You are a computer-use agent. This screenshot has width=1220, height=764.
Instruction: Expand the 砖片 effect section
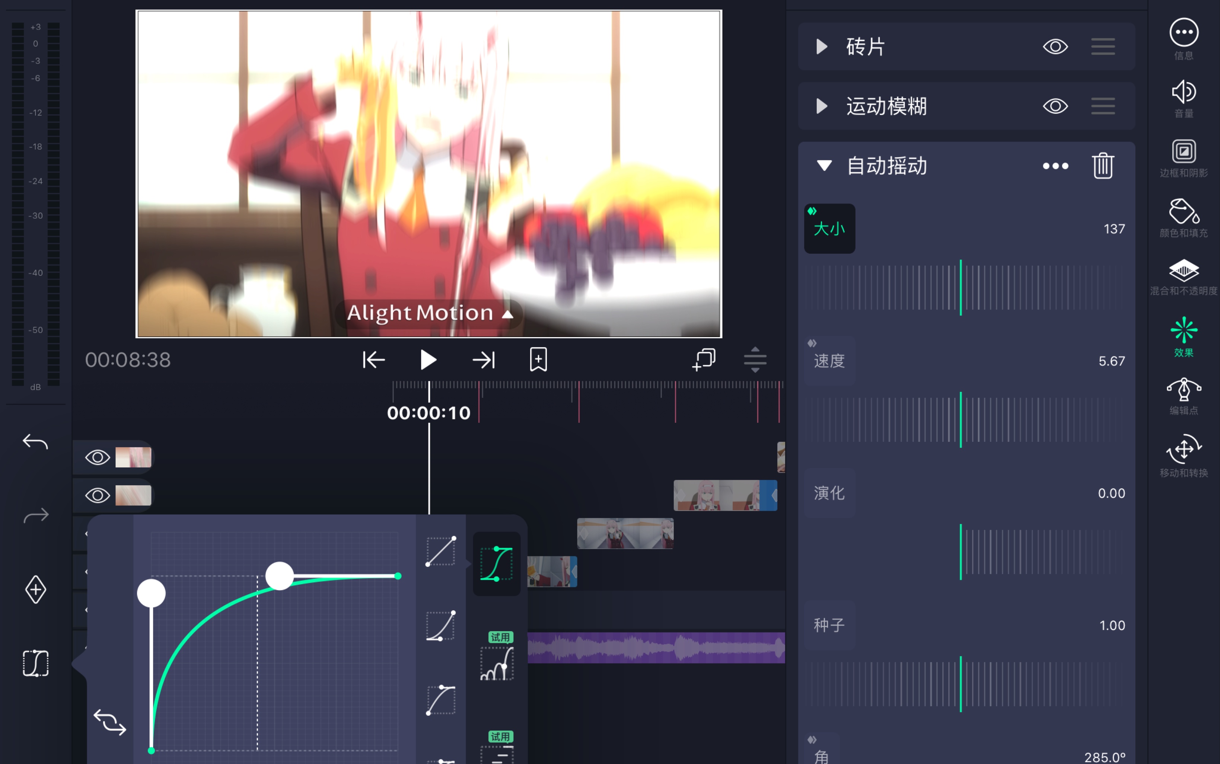[x=822, y=47]
